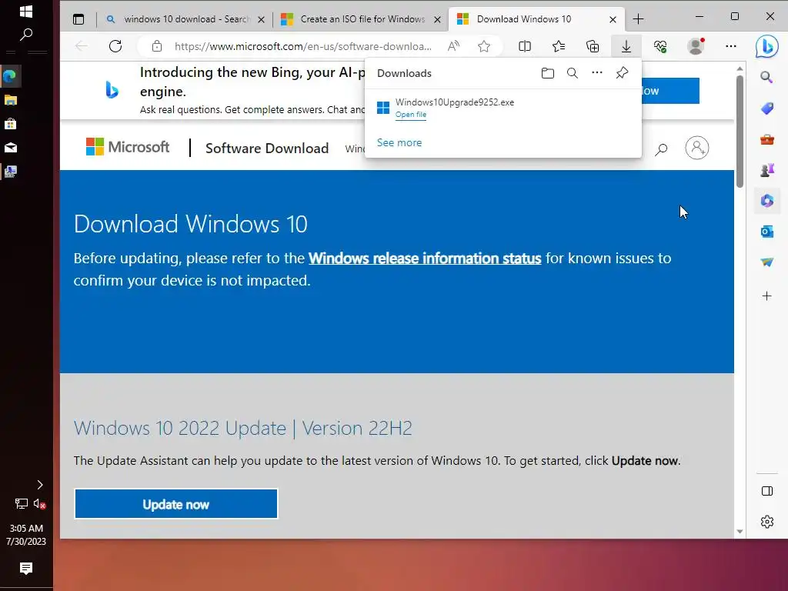Open the Edge tab actions menu

point(78,19)
